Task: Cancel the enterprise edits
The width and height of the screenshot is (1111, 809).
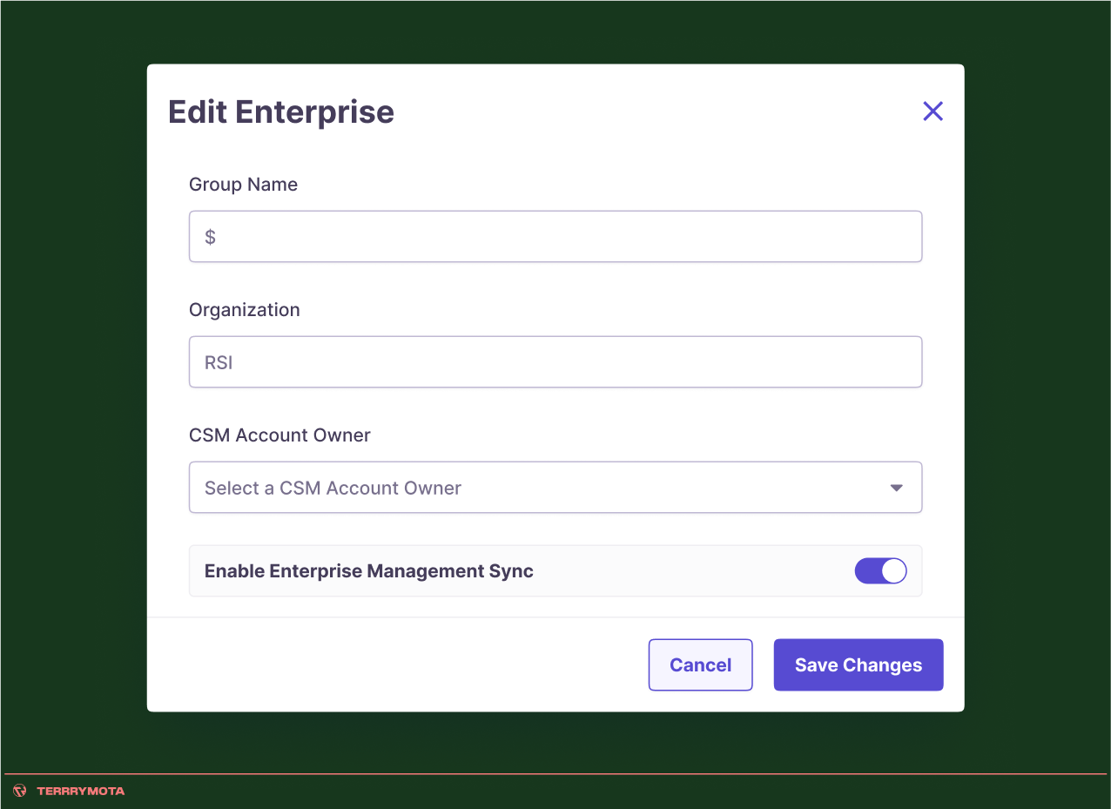Action: pyautogui.click(x=700, y=664)
